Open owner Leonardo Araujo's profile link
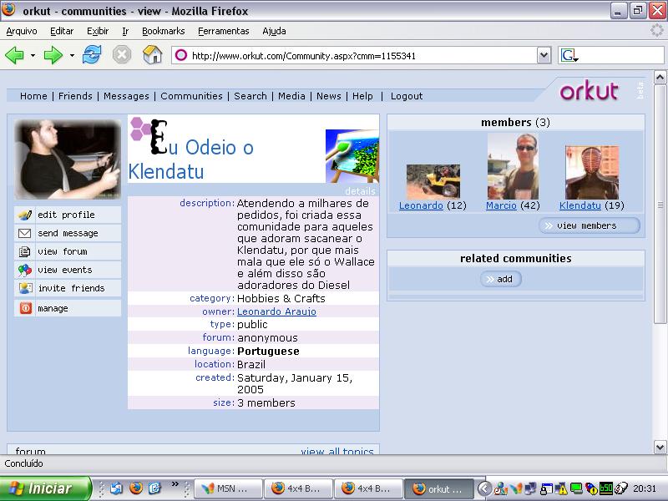 click(276, 311)
